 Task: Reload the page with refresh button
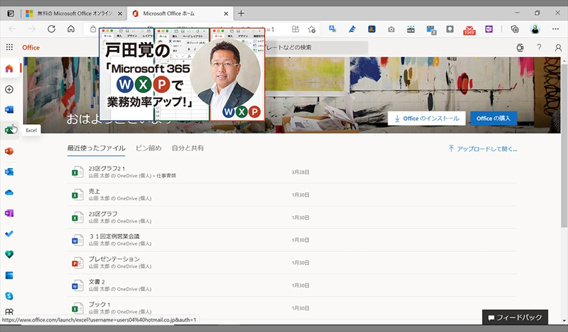(51, 30)
